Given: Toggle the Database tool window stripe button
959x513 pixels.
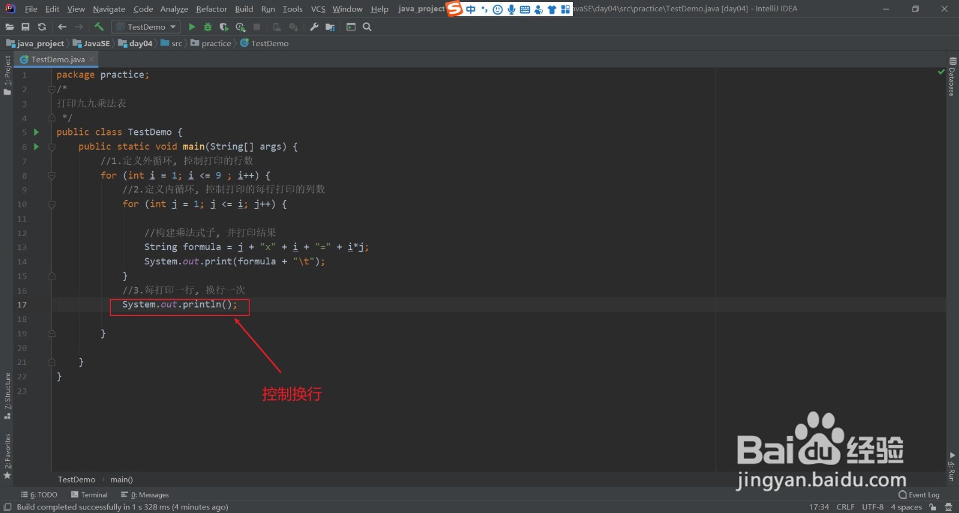Looking at the screenshot, I should (x=952, y=77).
